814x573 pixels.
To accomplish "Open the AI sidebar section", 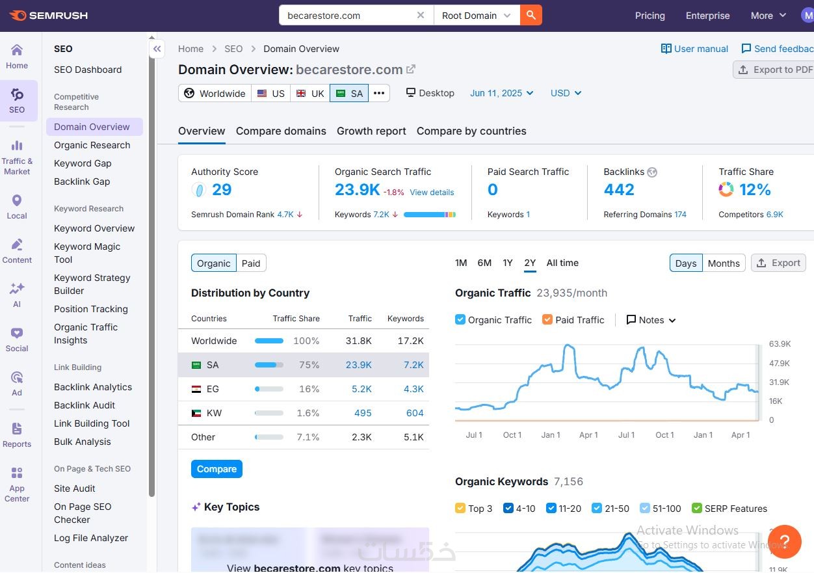I will point(17,295).
